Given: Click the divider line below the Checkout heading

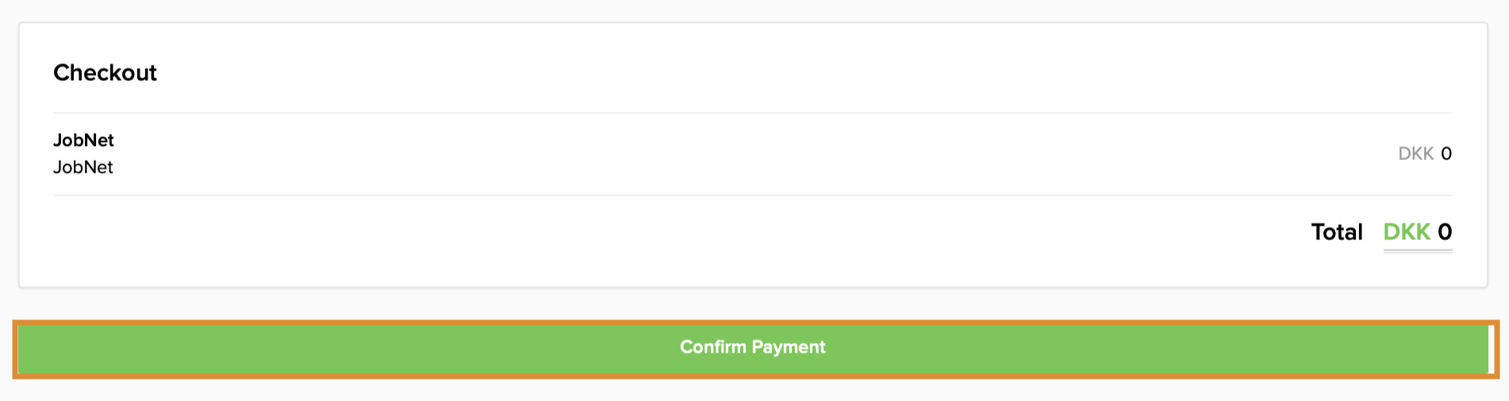Looking at the screenshot, I should [x=752, y=113].
